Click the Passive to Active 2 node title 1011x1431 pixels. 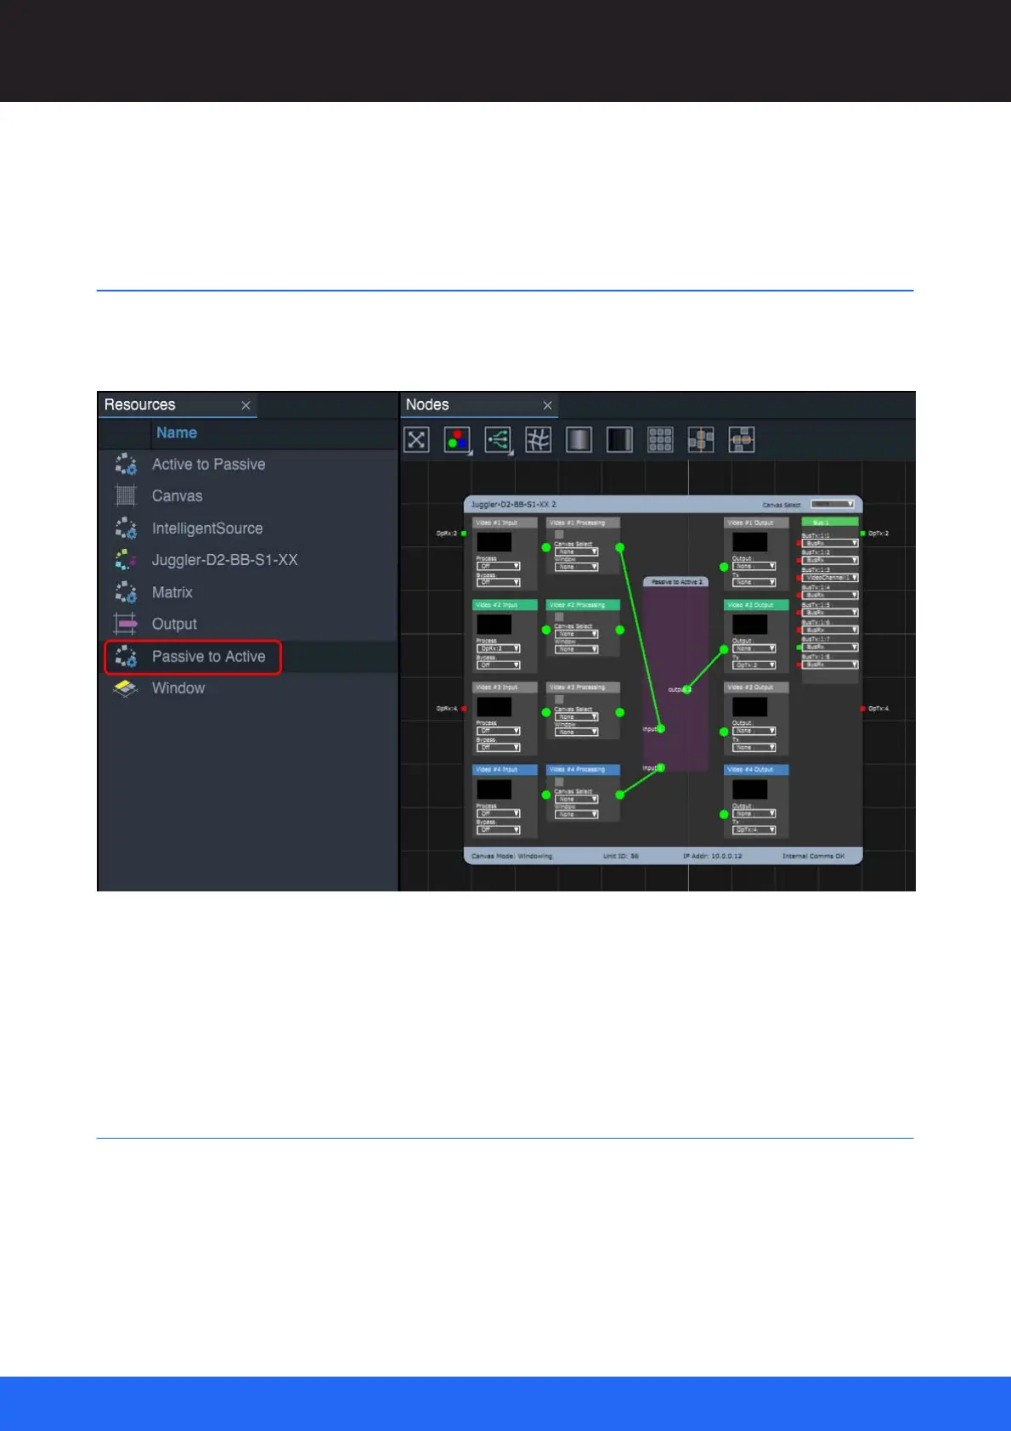click(676, 582)
